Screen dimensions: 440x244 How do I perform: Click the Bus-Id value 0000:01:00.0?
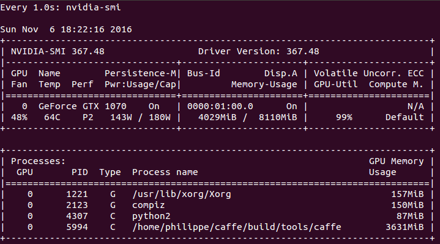point(220,106)
